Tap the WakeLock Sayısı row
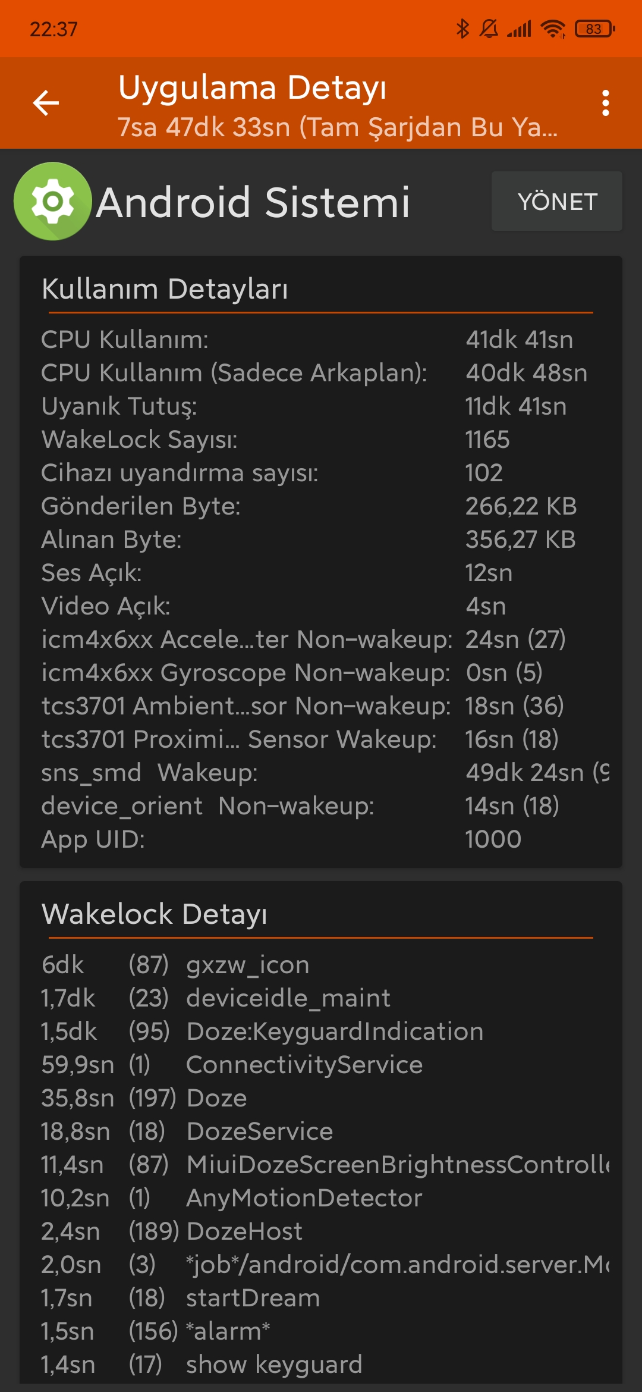This screenshot has height=1392, width=642. [321, 440]
